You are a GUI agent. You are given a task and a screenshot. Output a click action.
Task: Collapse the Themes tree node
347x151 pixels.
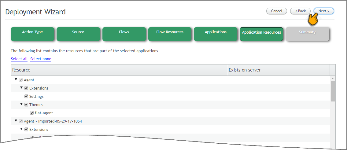coord(21,104)
